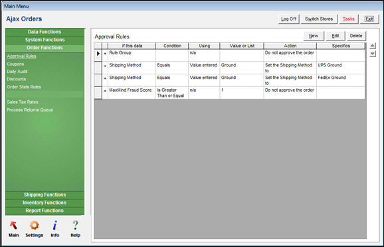Open the red Tasks button
384x247 pixels.
[x=349, y=19]
